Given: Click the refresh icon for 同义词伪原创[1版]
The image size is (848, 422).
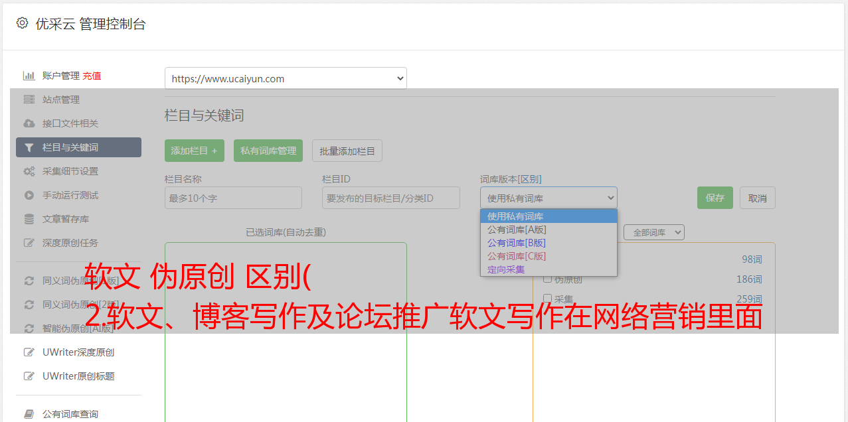Looking at the screenshot, I should coord(29,281).
